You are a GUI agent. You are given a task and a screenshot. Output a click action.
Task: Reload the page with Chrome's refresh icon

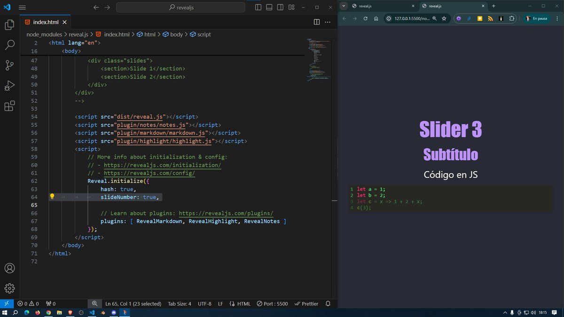[x=366, y=18]
